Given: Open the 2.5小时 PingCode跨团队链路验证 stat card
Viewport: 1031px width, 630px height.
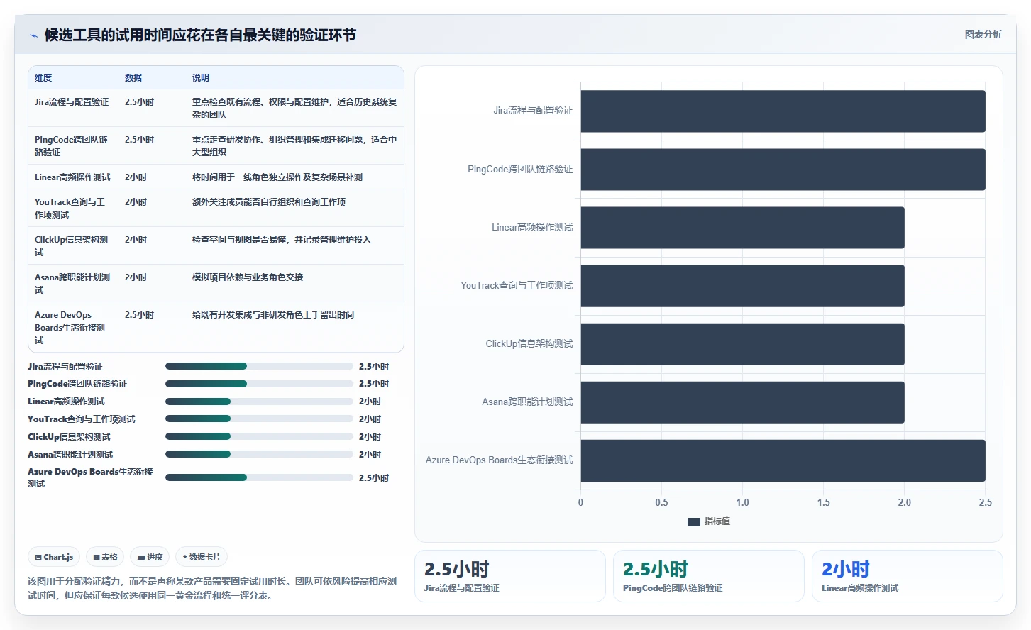Looking at the screenshot, I should point(709,576).
